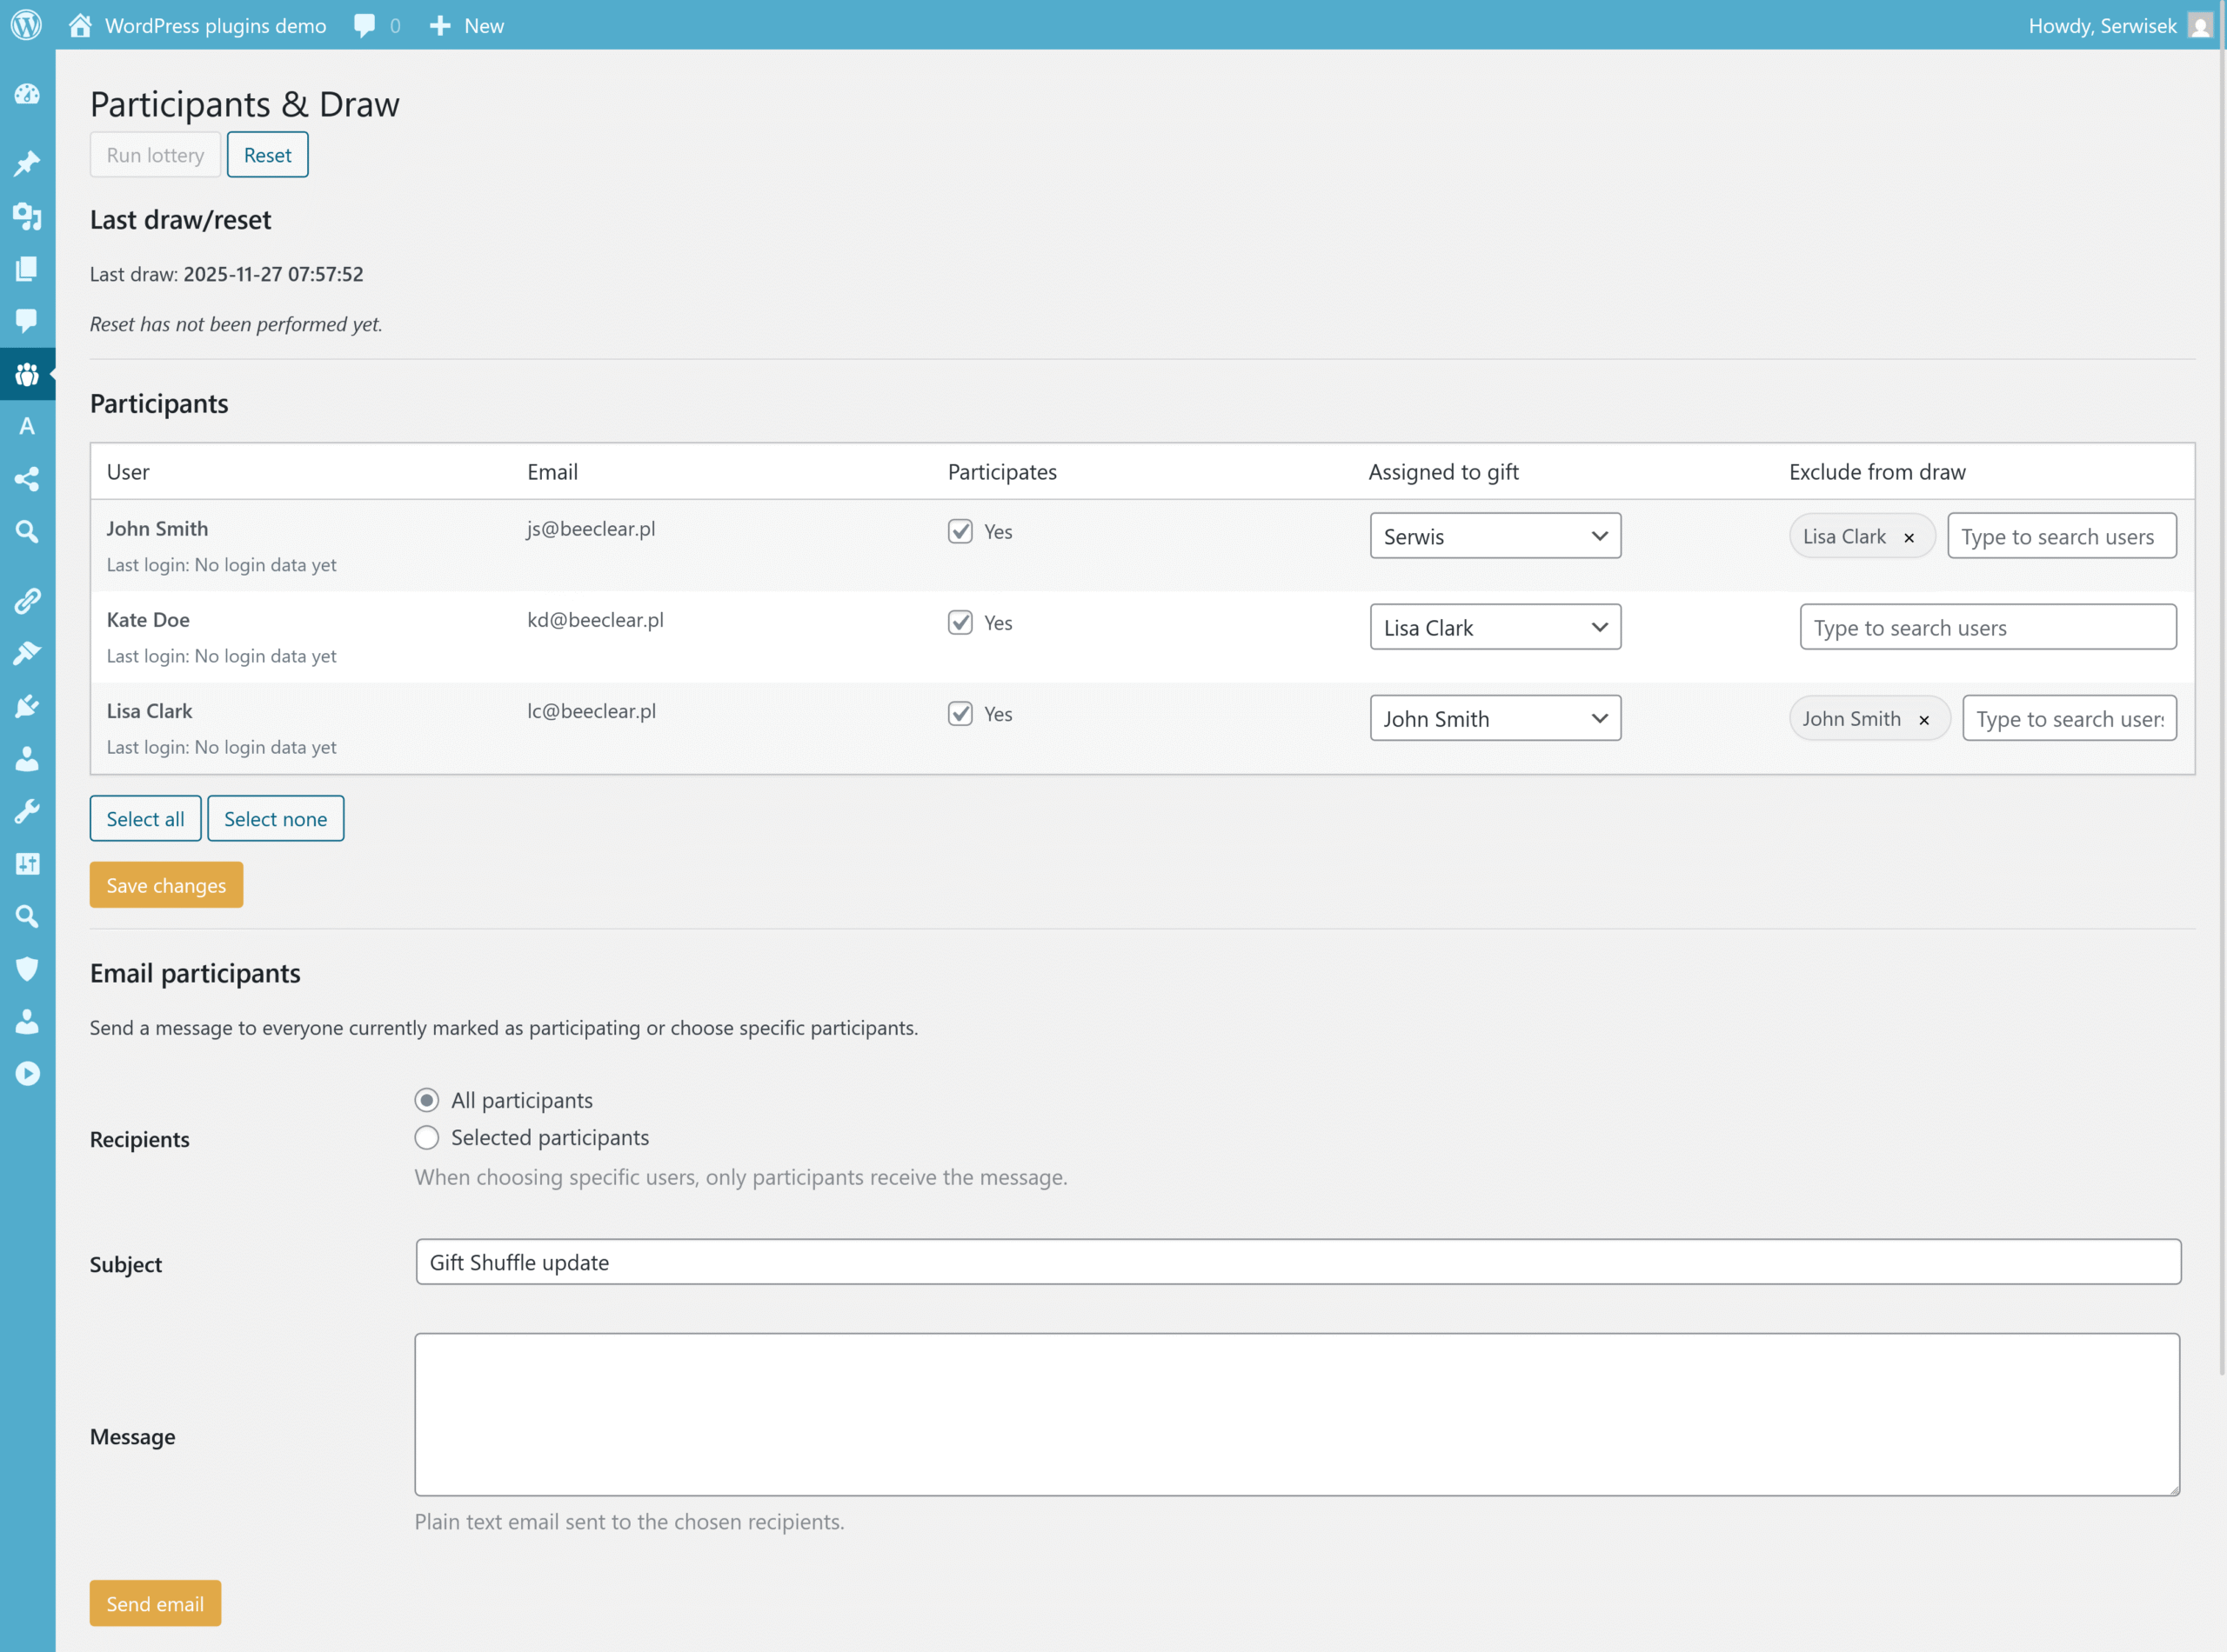Image resolution: width=2227 pixels, height=1652 pixels.
Task: Click the Reset button
Action: click(x=267, y=155)
